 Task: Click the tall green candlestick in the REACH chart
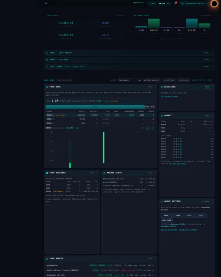click(x=104, y=147)
